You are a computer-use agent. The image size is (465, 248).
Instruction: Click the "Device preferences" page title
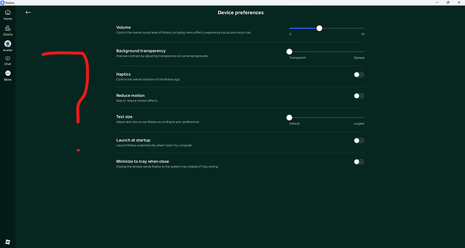(241, 13)
